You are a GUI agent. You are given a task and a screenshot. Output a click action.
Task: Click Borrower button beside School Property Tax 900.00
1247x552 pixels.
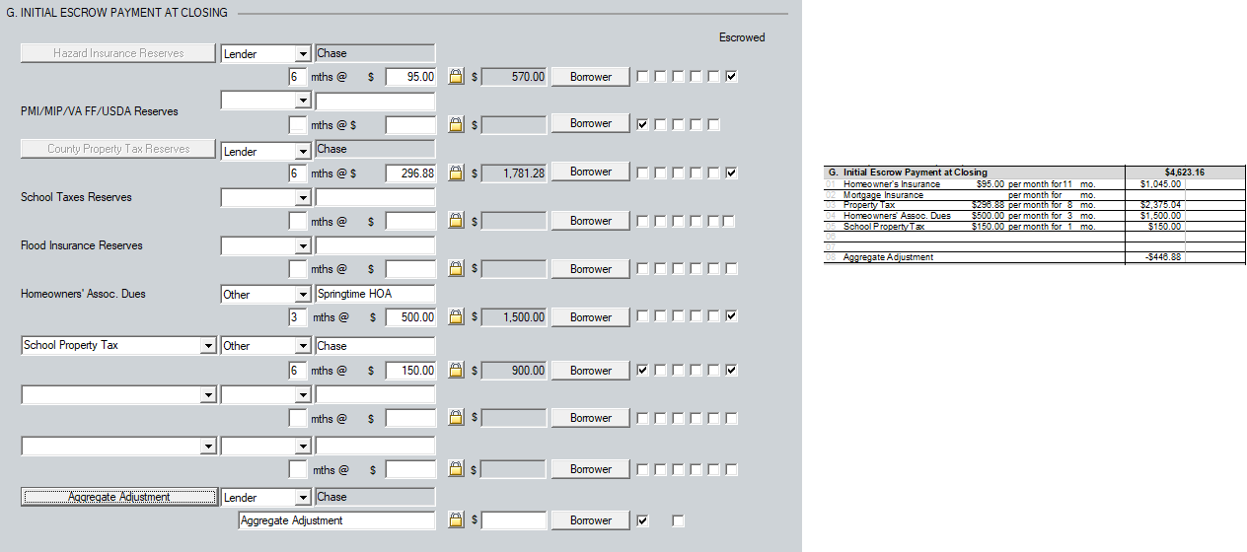point(590,371)
